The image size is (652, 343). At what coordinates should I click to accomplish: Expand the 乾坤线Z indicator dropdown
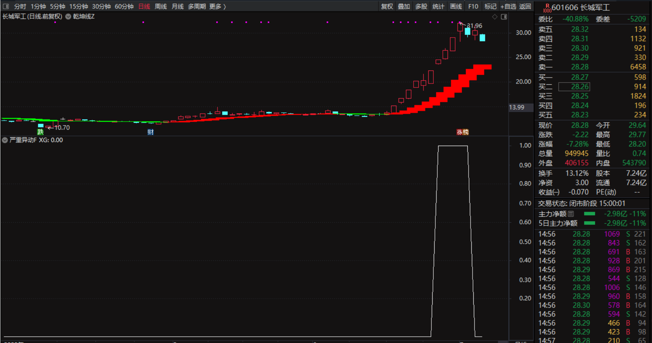(68, 17)
